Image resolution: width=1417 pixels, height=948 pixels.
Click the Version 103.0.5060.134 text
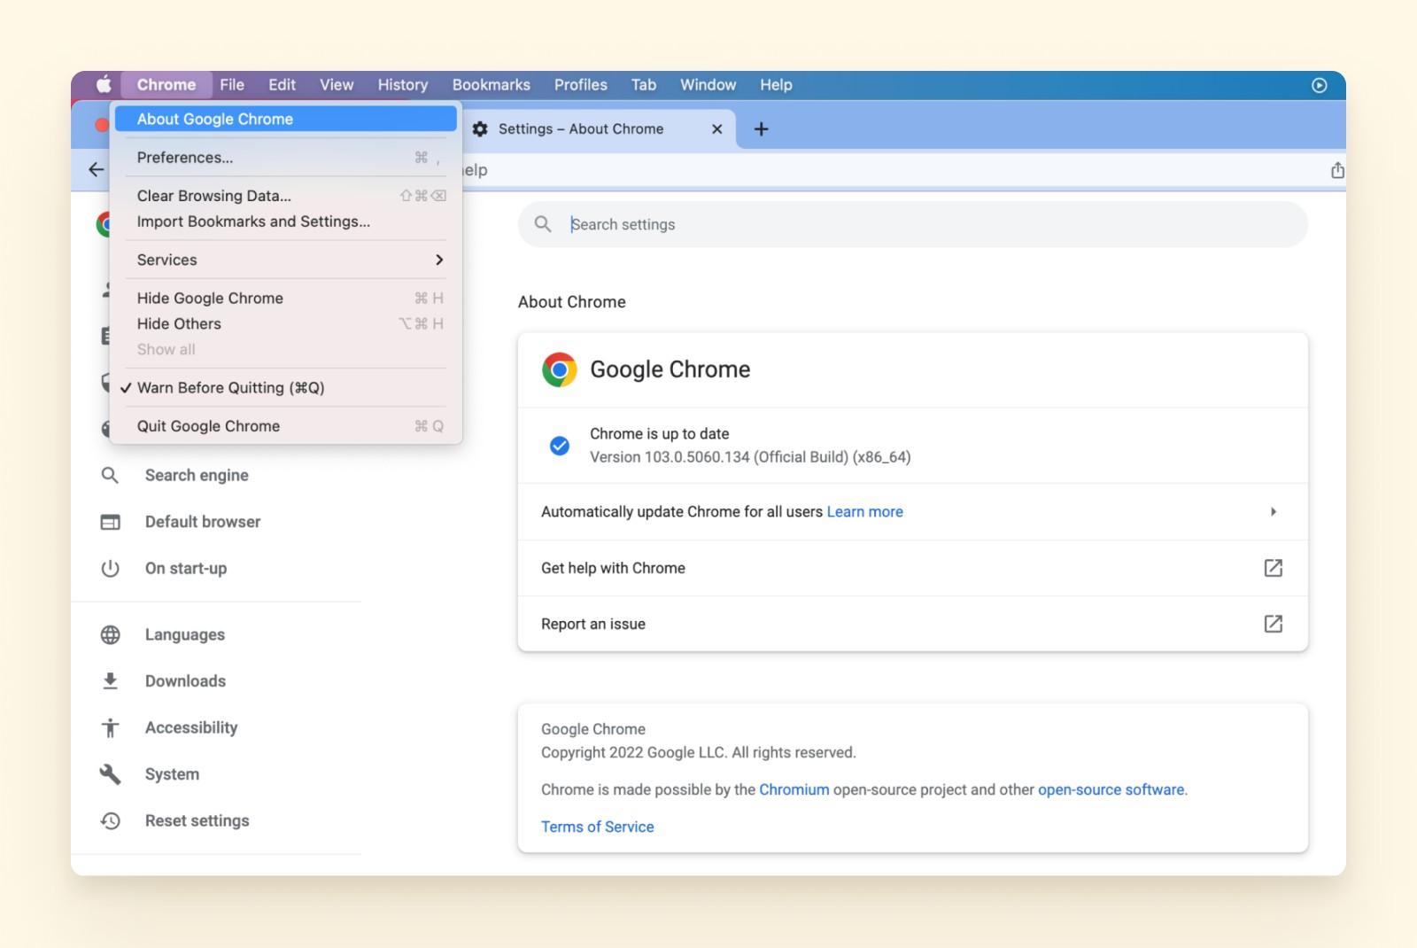click(750, 457)
